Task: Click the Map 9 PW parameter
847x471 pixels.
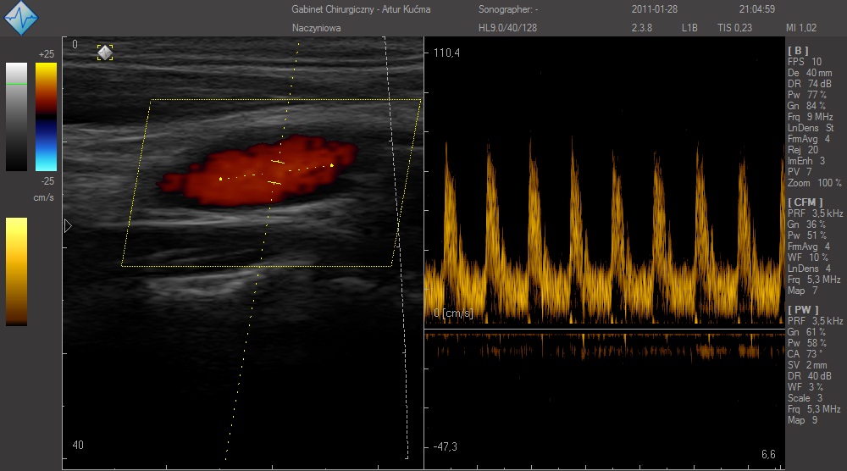Action: point(802,420)
